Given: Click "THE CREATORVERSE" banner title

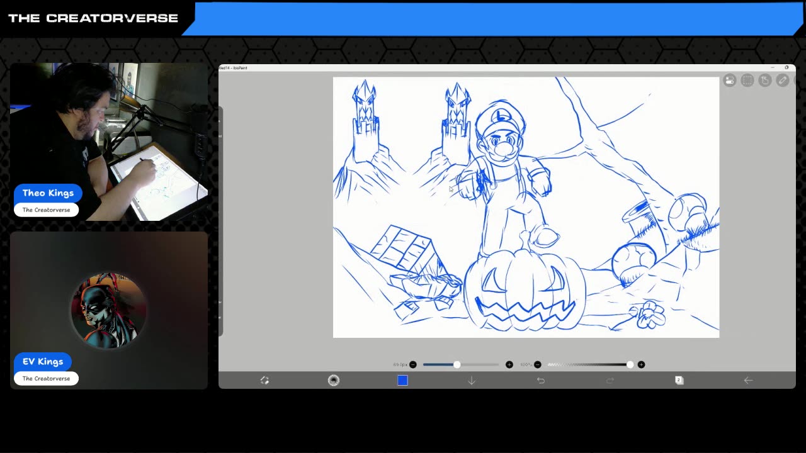Looking at the screenshot, I should (x=93, y=18).
